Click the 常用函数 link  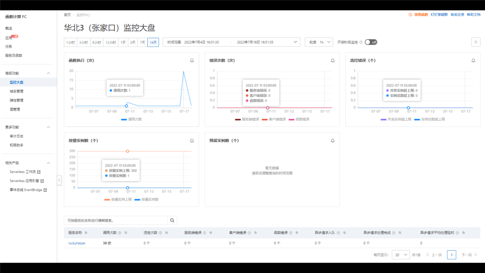point(421,14)
